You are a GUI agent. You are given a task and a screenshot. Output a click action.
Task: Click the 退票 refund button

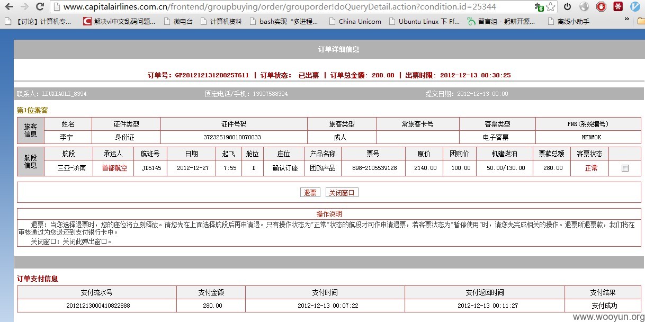coord(310,193)
